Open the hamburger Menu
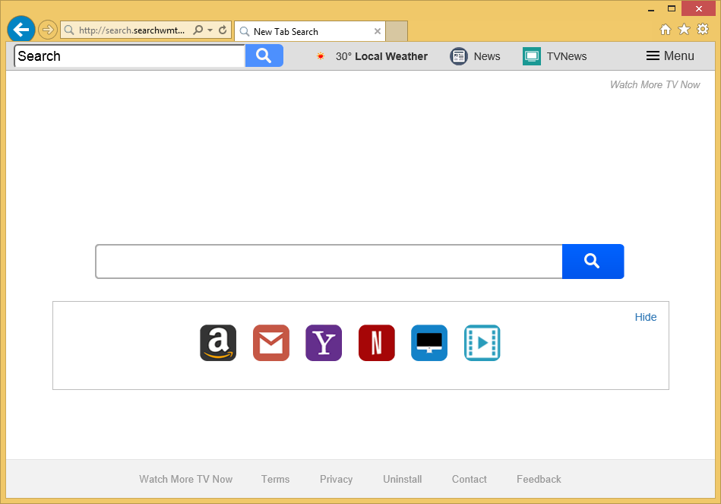Viewport: 721px width, 504px height. pos(670,56)
